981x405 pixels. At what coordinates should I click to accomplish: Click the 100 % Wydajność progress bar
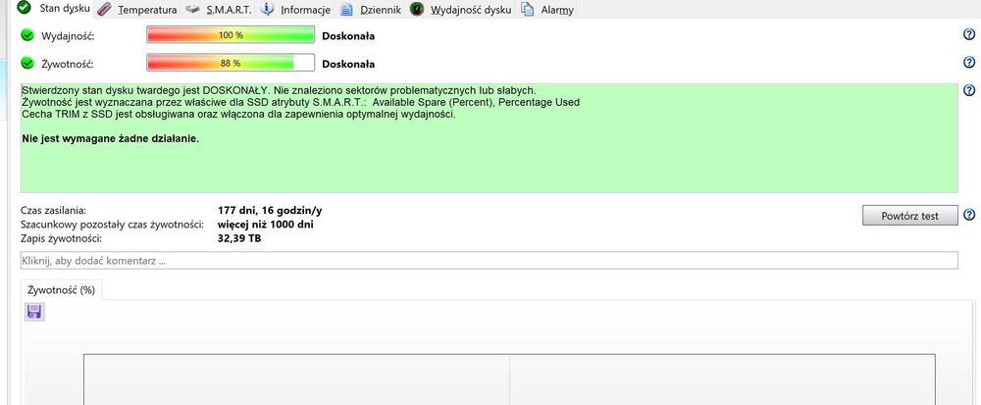click(x=231, y=35)
